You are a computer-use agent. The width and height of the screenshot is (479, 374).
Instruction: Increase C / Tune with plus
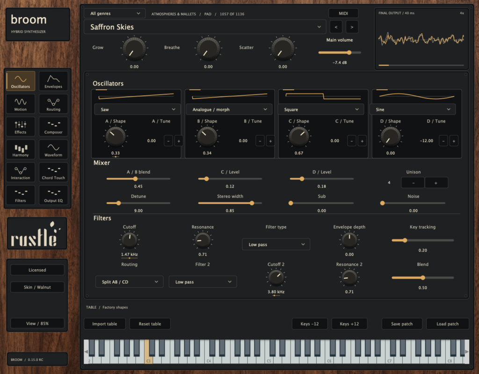point(362,141)
